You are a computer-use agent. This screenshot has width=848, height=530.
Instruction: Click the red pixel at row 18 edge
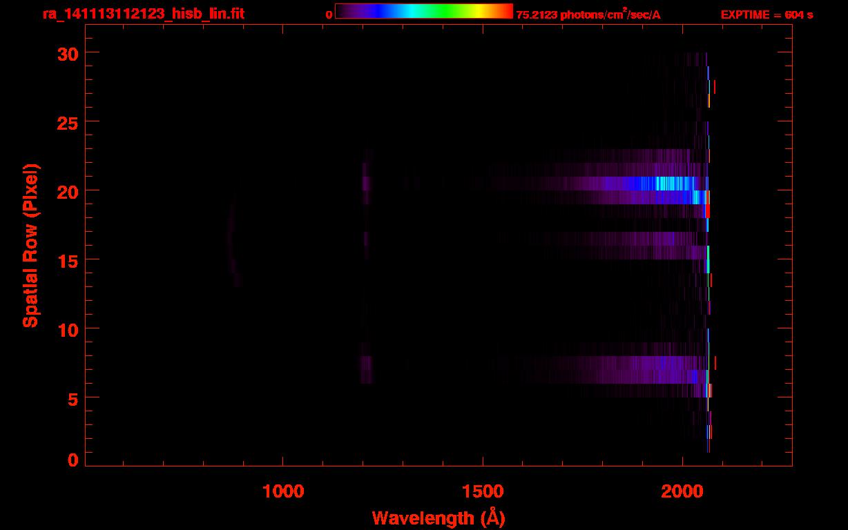coord(707,211)
